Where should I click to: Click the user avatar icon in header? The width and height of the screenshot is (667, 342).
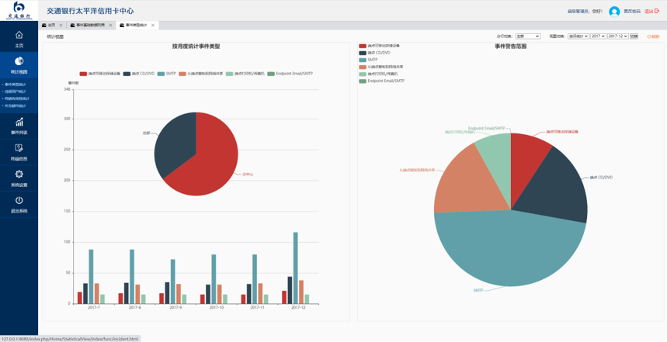click(x=614, y=12)
